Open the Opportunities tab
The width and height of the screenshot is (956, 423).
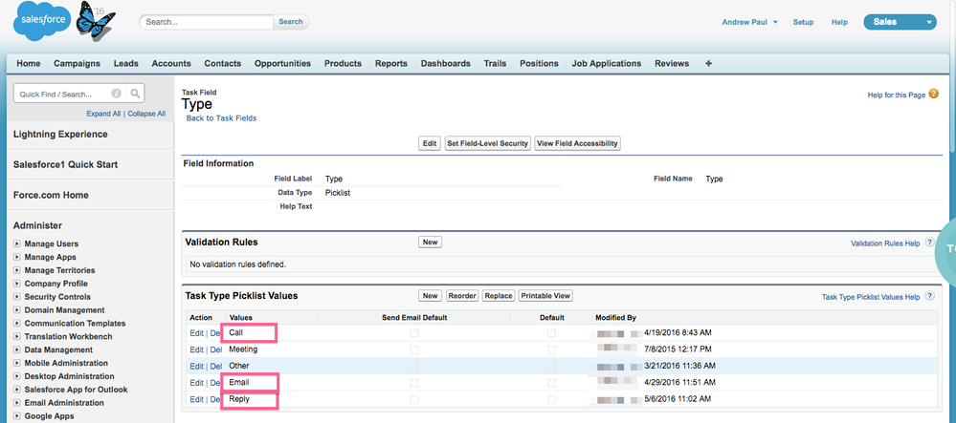[x=282, y=64]
